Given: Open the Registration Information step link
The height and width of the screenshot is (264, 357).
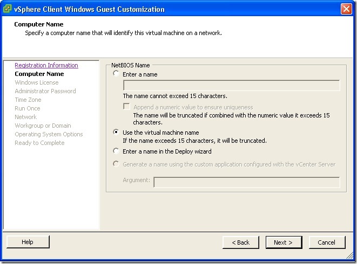Looking at the screenshot, I should (46, 65).
